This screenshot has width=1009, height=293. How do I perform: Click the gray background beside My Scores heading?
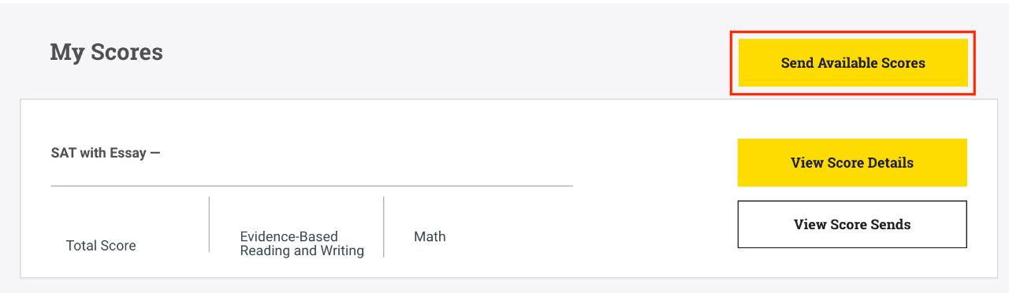[x=441, y=52]
